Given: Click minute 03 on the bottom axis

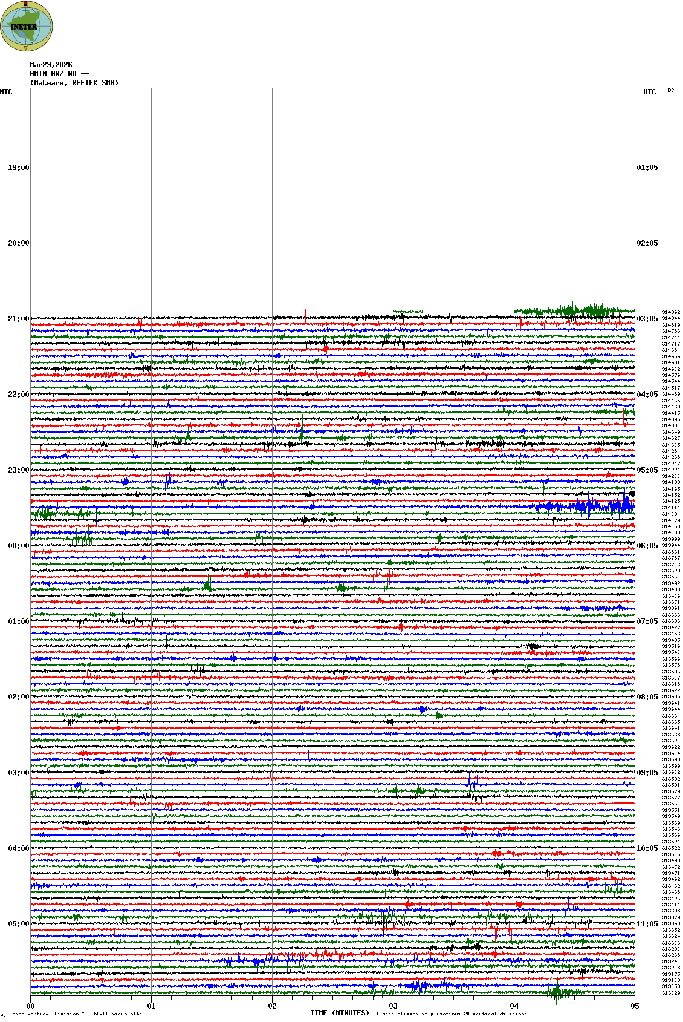Looking at the screenshot, I should click(393, 1006).
